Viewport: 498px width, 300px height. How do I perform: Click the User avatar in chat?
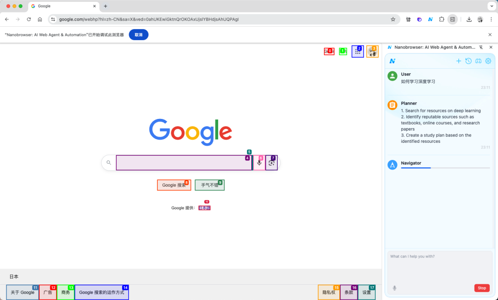tap(392, 76)
